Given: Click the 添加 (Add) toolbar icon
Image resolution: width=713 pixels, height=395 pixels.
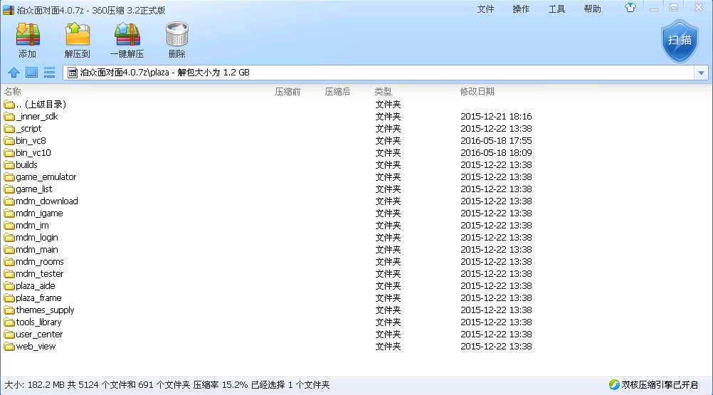Looking at the screenshot, I should [28, 35].
